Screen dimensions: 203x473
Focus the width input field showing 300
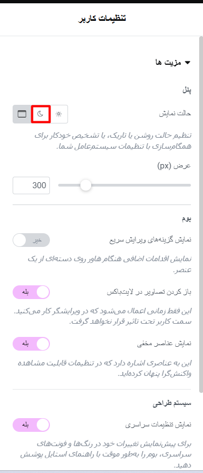point(31,185)
